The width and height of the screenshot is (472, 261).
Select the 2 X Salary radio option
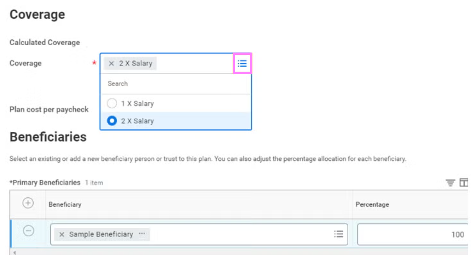pyautogui.click(x=112, y=121)
